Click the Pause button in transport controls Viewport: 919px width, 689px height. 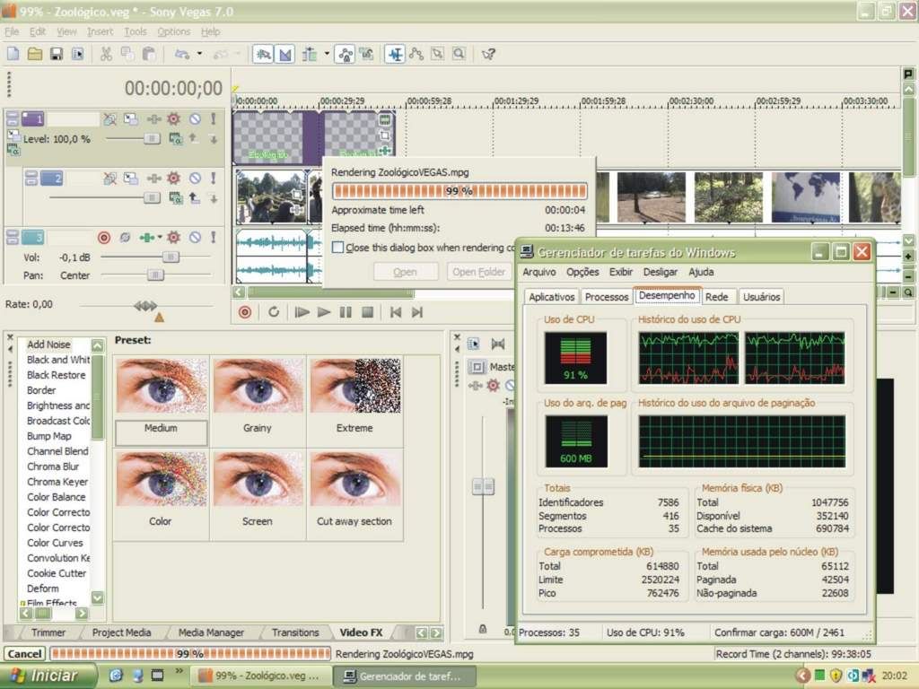346,312
